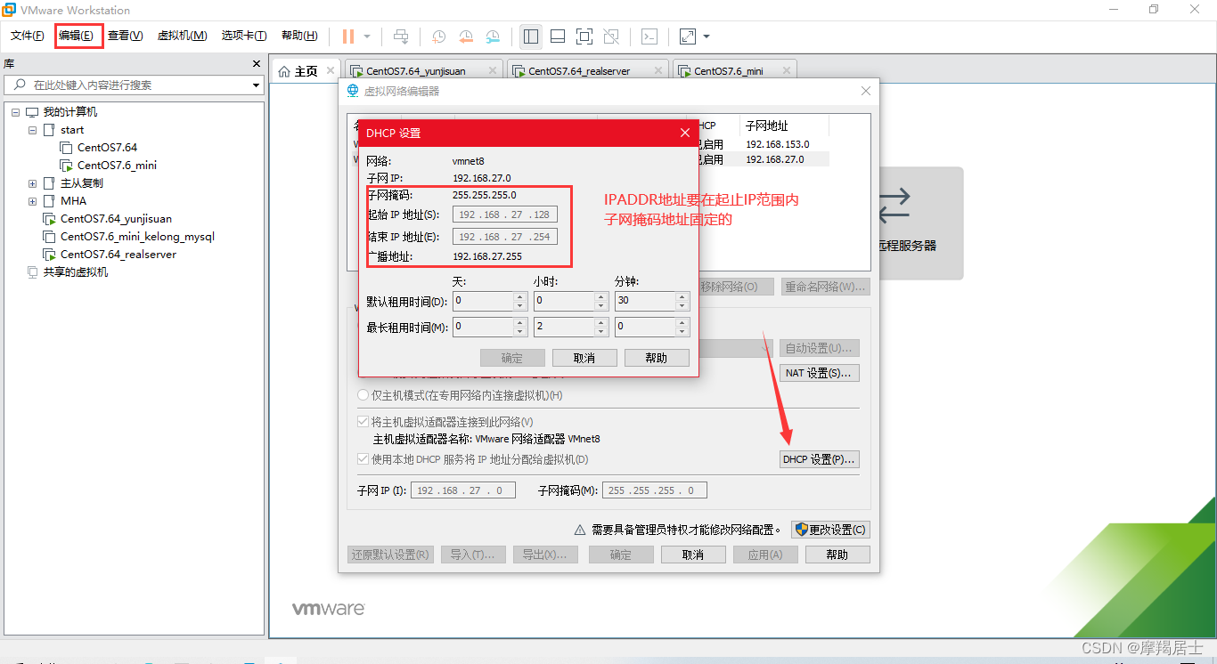This screenshot has height=664, width=1217.
Task: Click the Send Ctrl+Alt+Del toolbar icon
Action: click(401, 36)
